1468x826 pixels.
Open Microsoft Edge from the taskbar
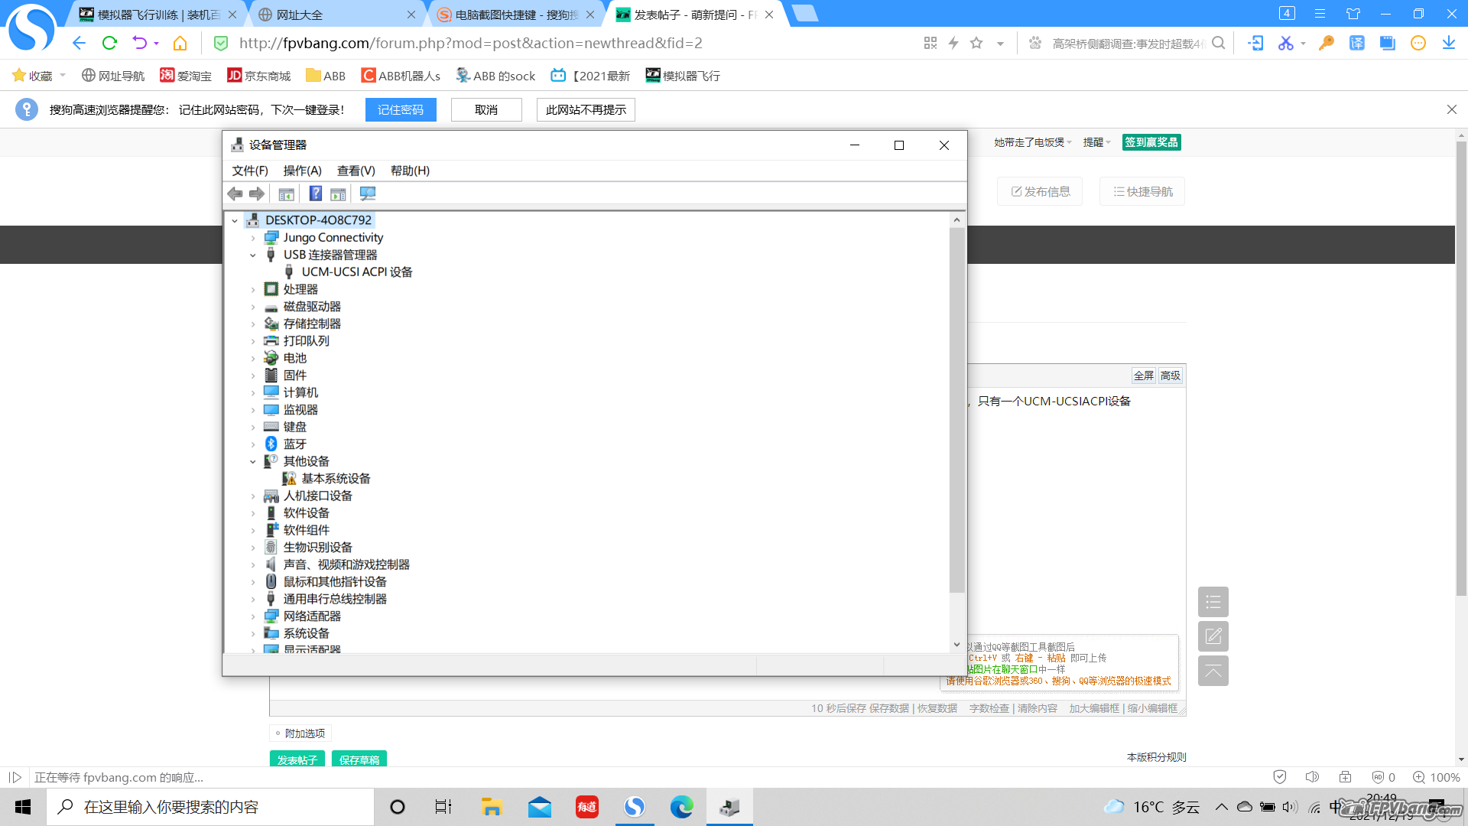pos(681,807)
